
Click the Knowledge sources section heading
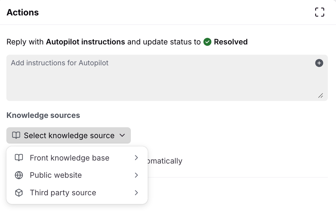click(43, 115)
